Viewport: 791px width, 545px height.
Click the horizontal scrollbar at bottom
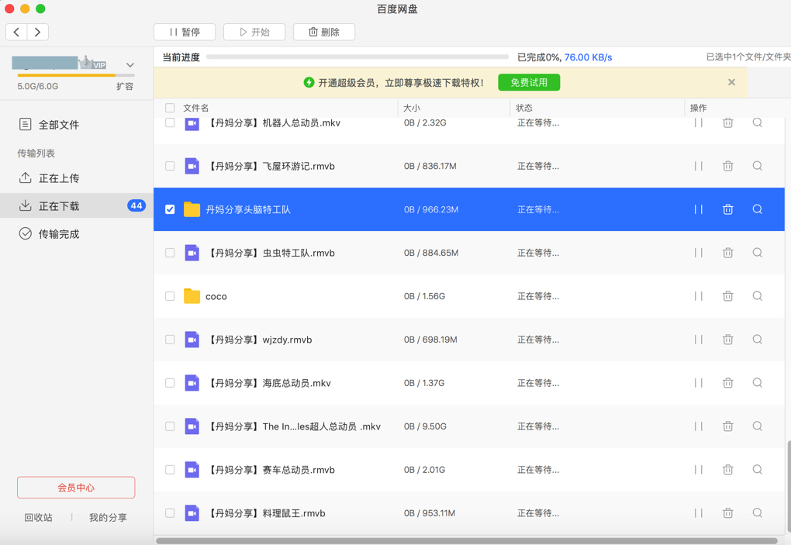point(467,540)
